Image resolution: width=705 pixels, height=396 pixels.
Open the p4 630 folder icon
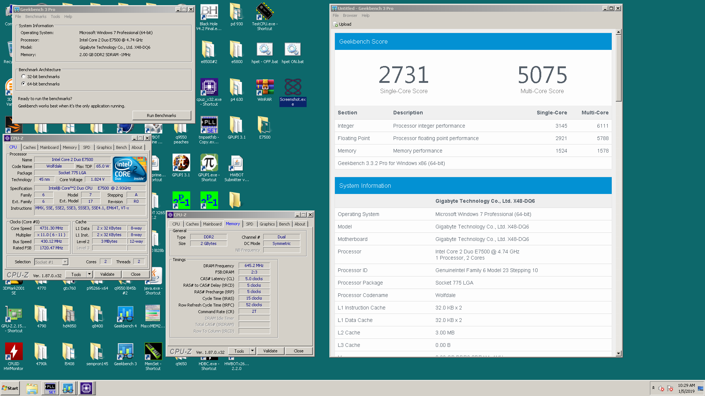click(236, 90)
